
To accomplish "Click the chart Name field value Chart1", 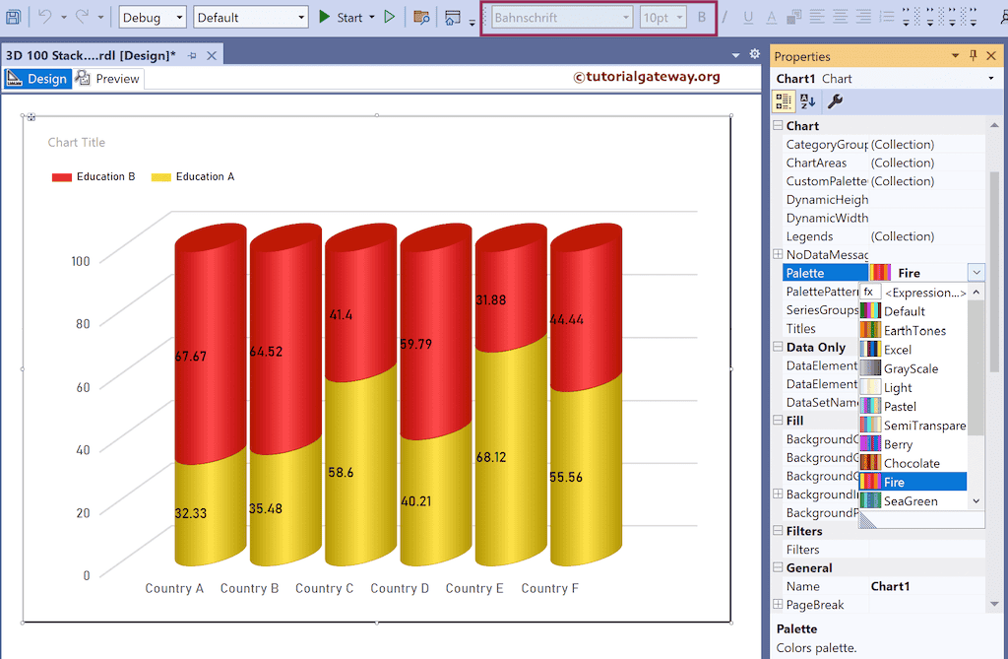I will tap(890, 586).
